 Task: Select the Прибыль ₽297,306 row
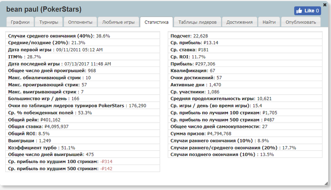point(245,64)
